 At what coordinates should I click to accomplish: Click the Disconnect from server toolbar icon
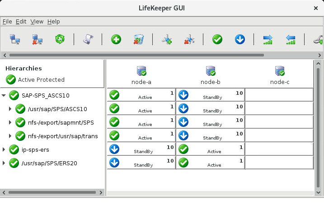[38, 39]
